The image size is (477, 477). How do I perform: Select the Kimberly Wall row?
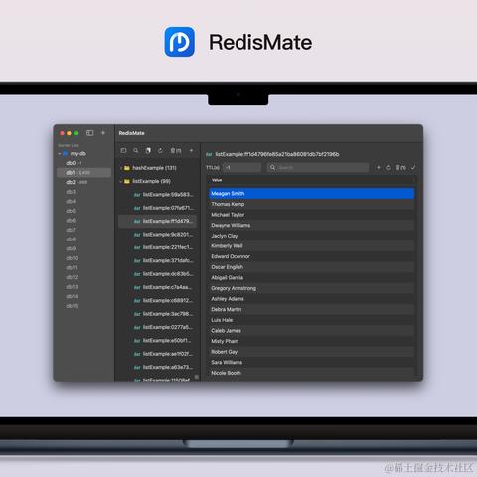pos(311,246)
